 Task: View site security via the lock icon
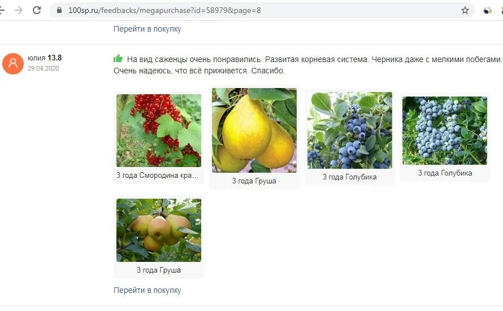point(59,10)
